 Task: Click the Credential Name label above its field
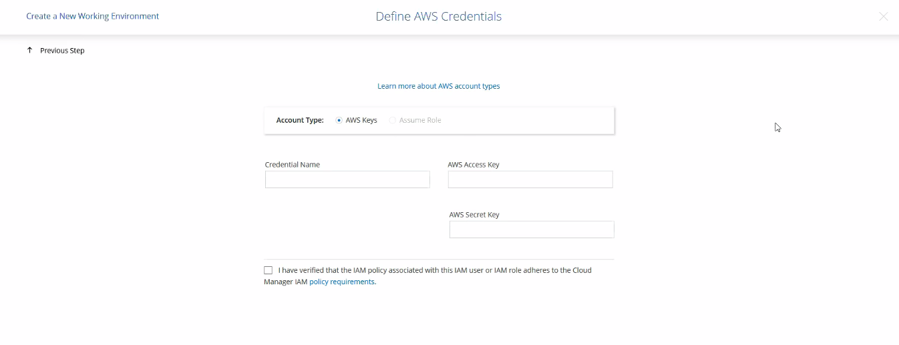click(x=292, y=165)
